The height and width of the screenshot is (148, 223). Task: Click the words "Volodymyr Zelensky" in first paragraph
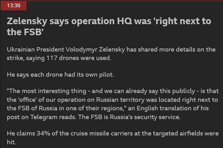point(87,50)
